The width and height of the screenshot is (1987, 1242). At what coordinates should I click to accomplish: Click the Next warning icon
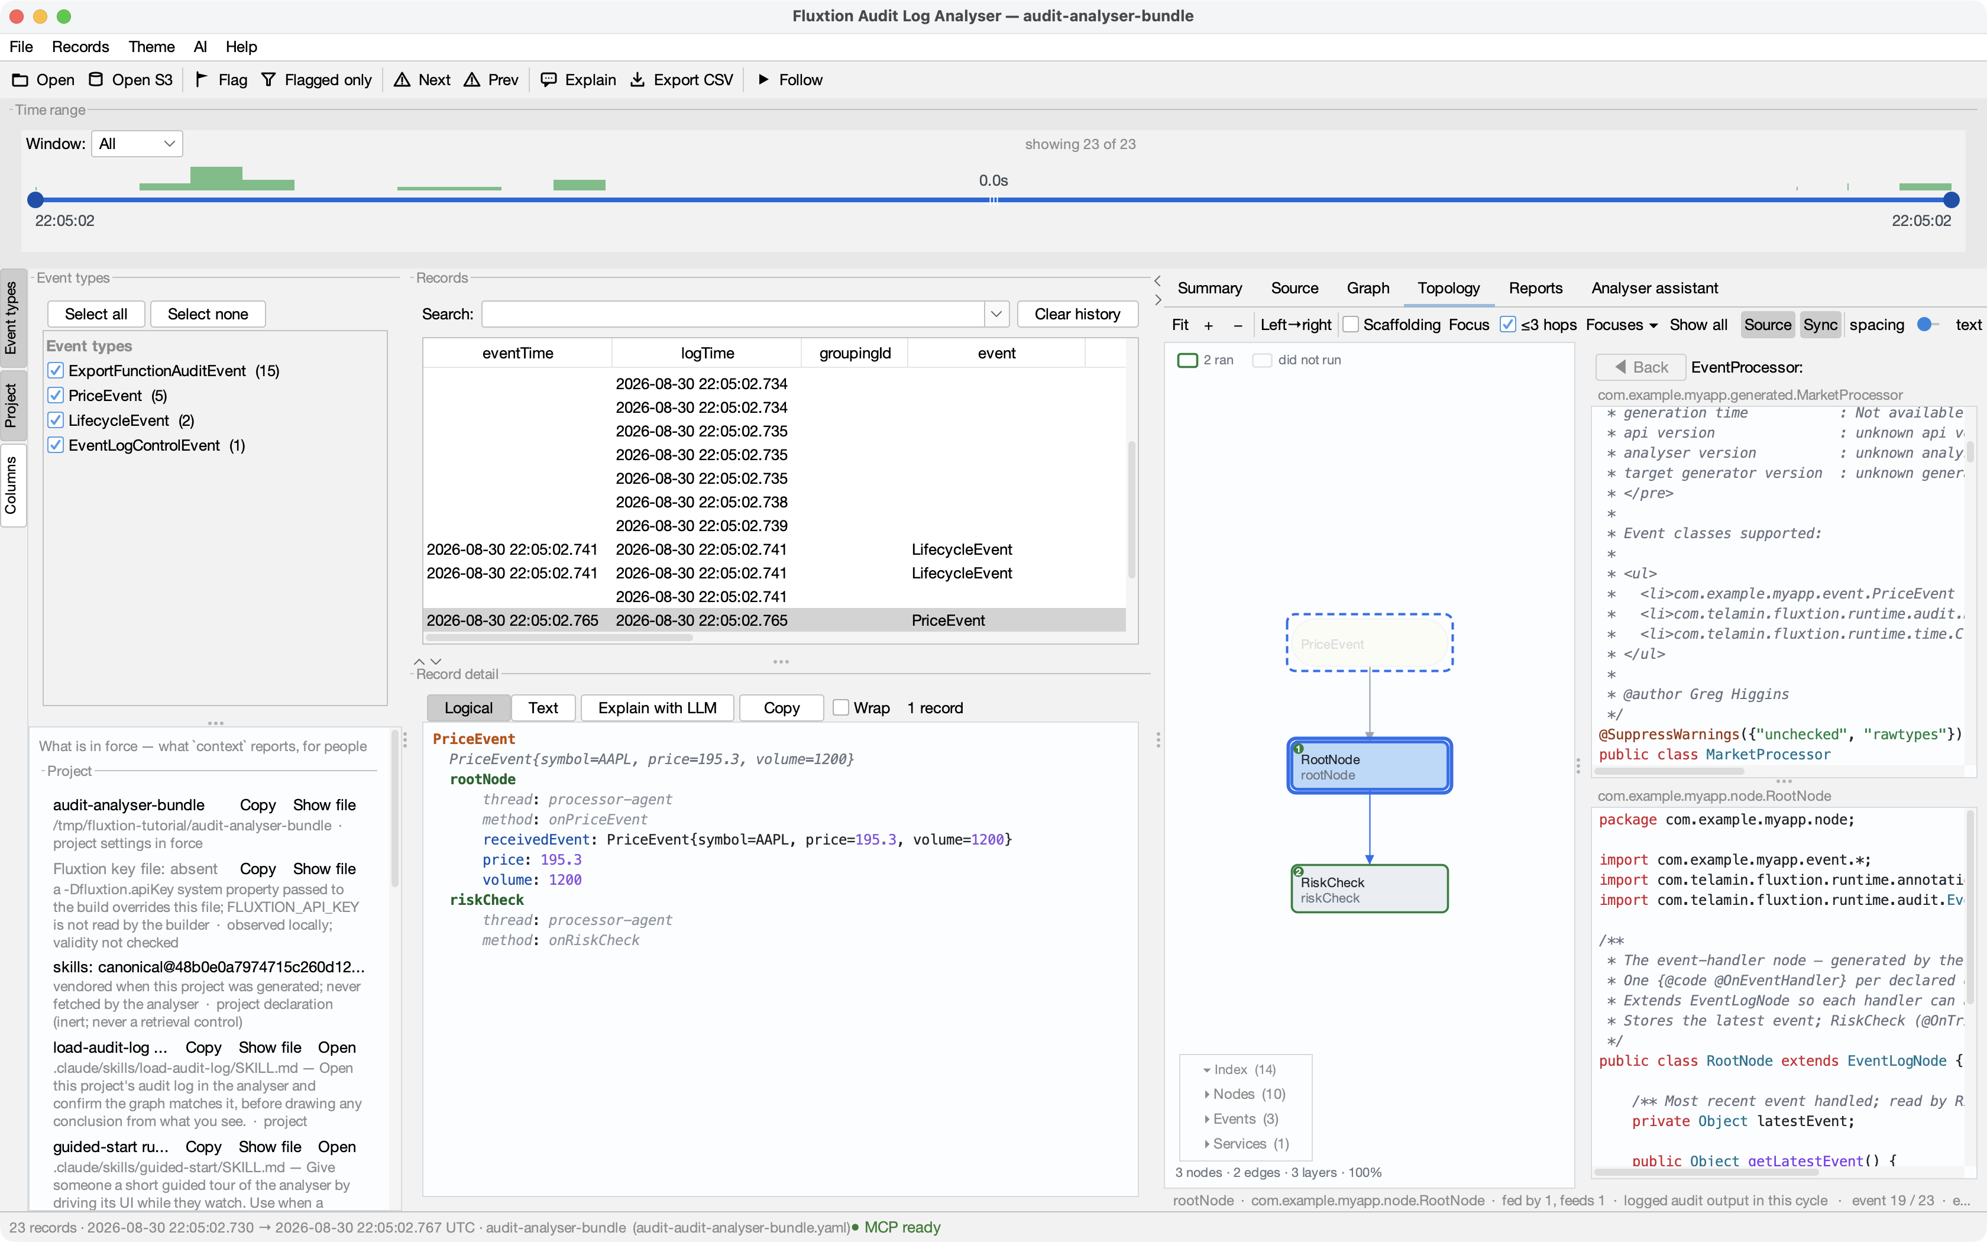coord(402,80)
